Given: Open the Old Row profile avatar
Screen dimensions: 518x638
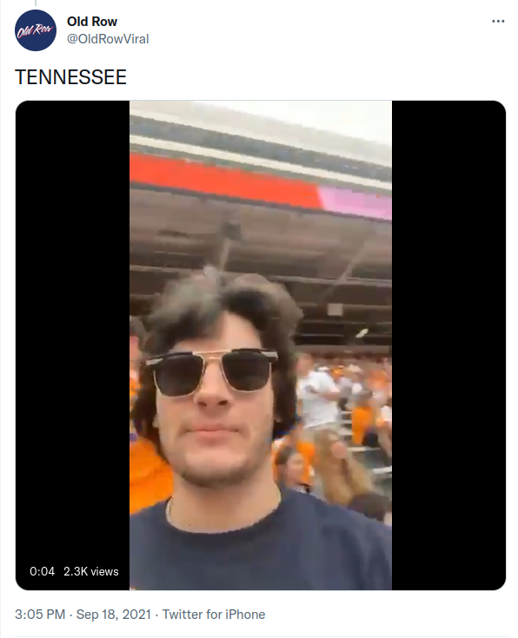Looking at the screenshot, I should click(x=36, y=30).
